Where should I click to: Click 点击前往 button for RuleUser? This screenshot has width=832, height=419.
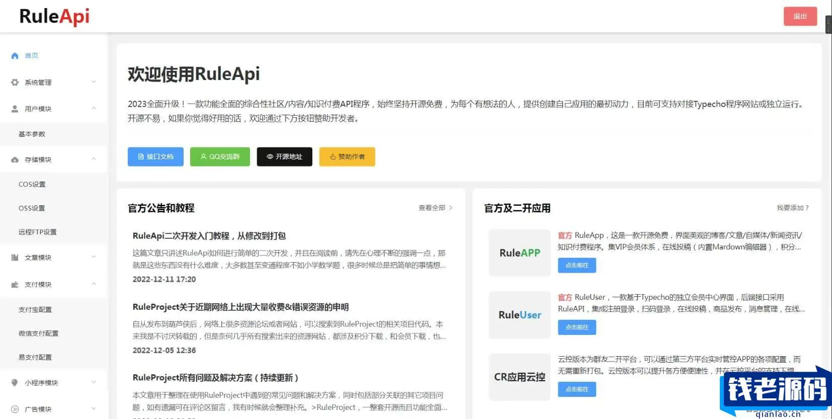pos(577,327)
